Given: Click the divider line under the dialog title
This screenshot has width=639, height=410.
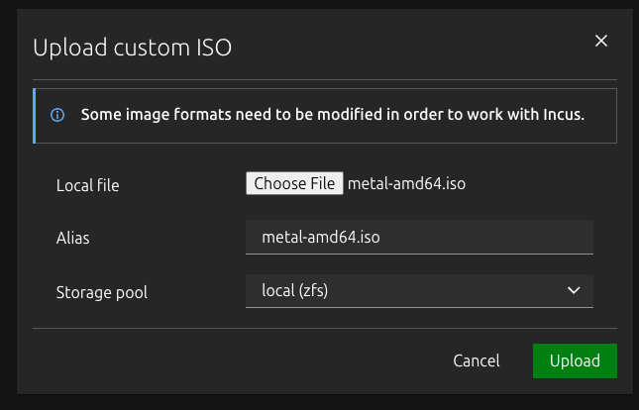Looking at the screenshot, I should coord(325,79).
